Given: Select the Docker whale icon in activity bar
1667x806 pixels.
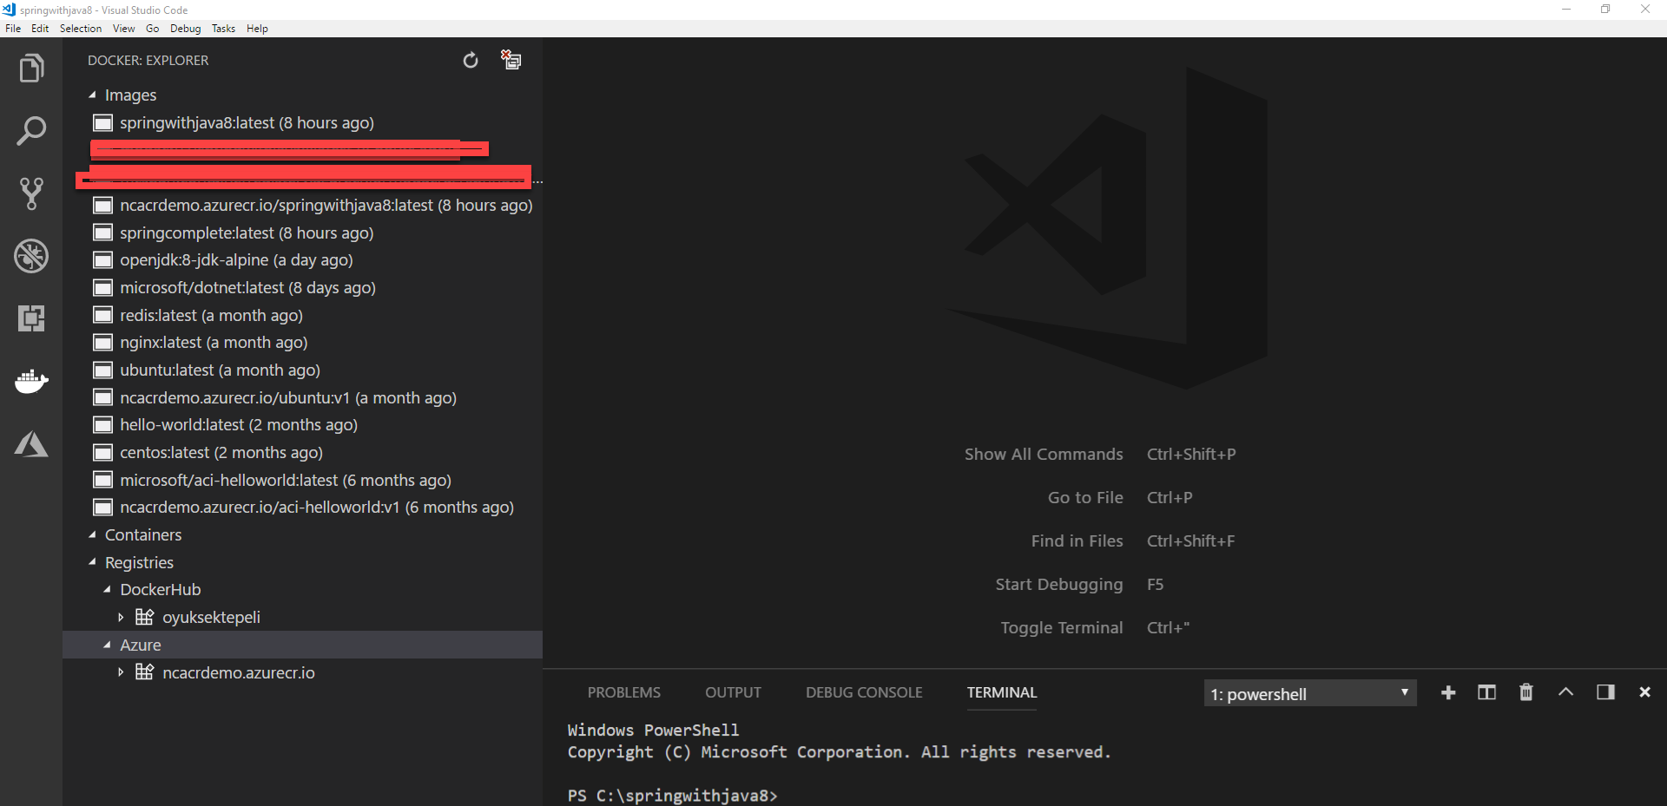Looking at the screenshot, I should (31, 381).
